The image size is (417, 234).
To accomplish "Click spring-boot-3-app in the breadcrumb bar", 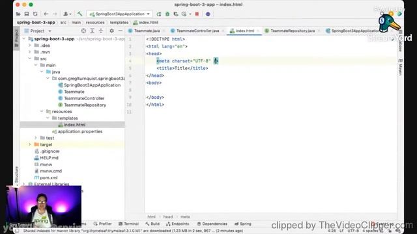I will tap(36, 23).
